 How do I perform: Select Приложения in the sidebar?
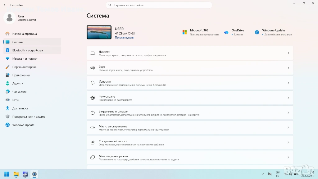(x=21, y=75)
